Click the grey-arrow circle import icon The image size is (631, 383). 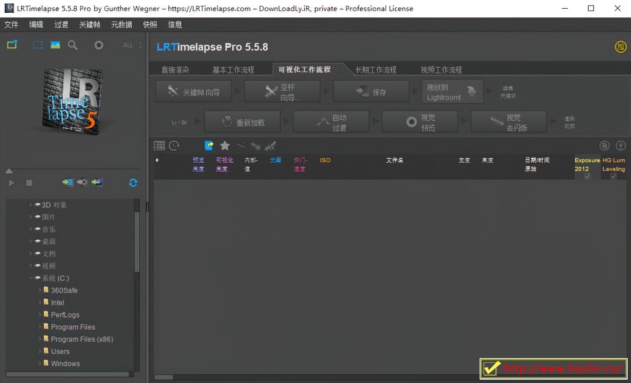click(82, 182)
